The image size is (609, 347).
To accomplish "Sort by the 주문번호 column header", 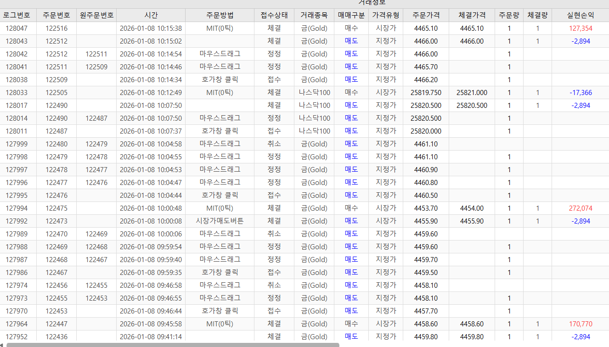I will click(x=56, y=15).
